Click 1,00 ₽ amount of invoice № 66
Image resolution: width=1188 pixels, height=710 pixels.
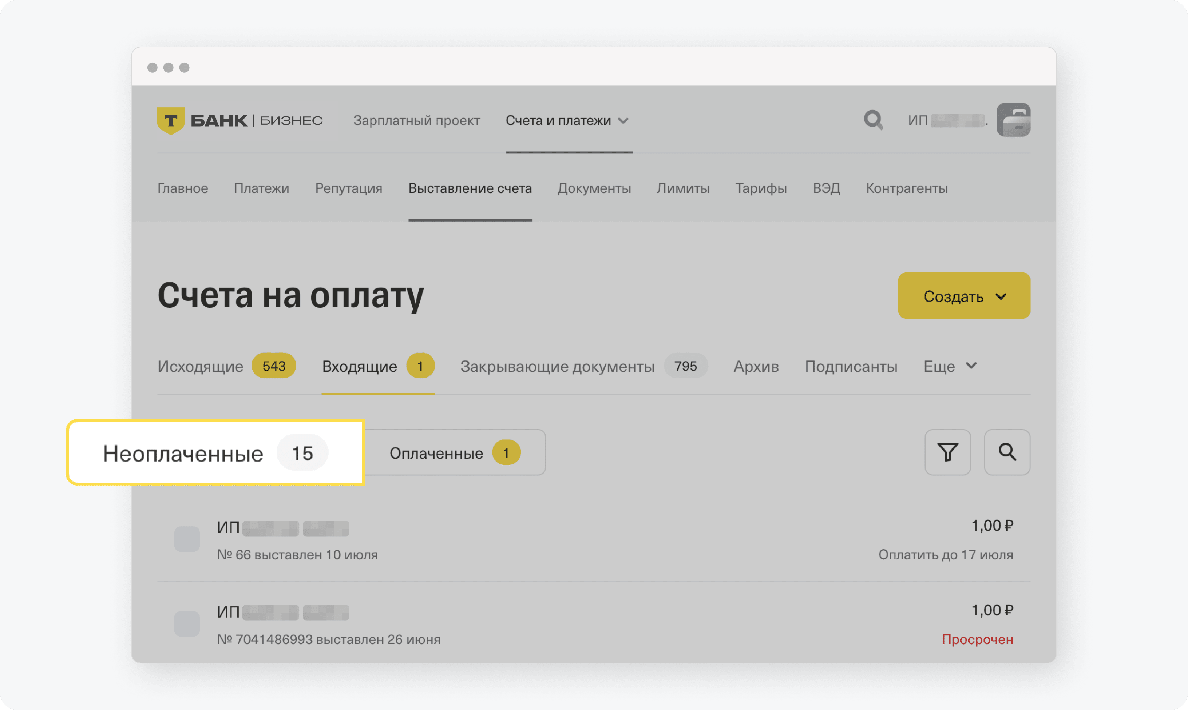992,526
